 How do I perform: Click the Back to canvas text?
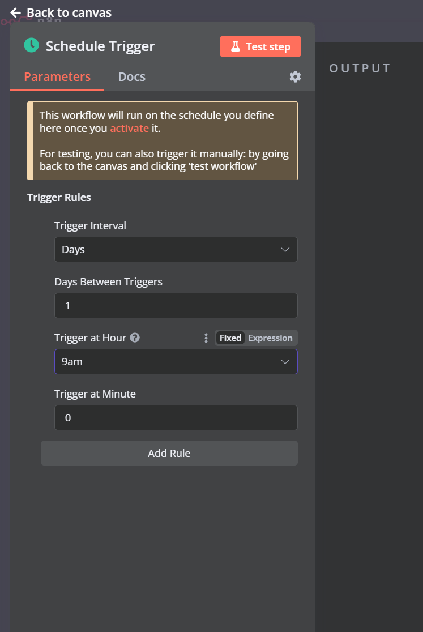click(x=69, y=12)
